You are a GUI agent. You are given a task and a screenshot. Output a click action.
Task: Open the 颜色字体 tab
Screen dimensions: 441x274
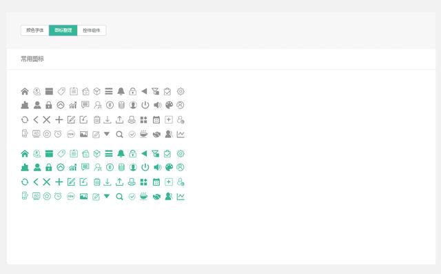pos(35,30)
